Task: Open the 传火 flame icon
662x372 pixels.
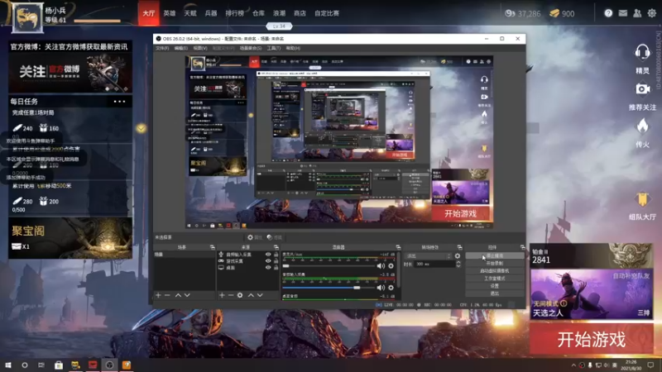Action: pos(643,126)
